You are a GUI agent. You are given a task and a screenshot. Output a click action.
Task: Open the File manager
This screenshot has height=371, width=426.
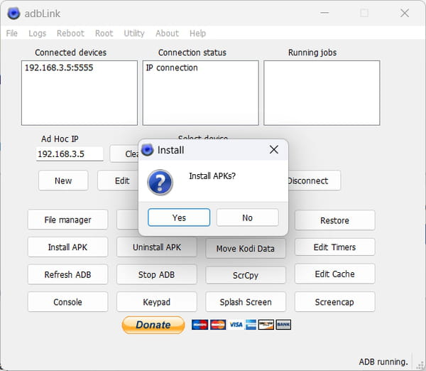pyautogui.click(x=67, y=220)
